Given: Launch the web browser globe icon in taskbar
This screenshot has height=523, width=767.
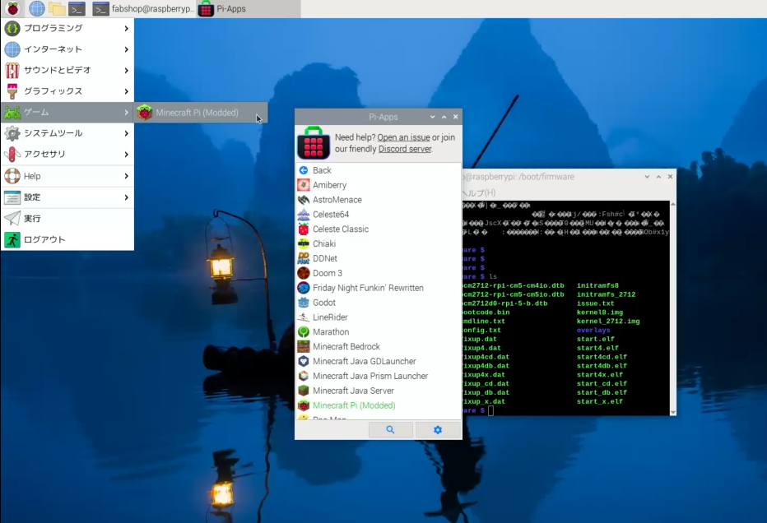Looking at the screenshot, I should click(37, 8).
